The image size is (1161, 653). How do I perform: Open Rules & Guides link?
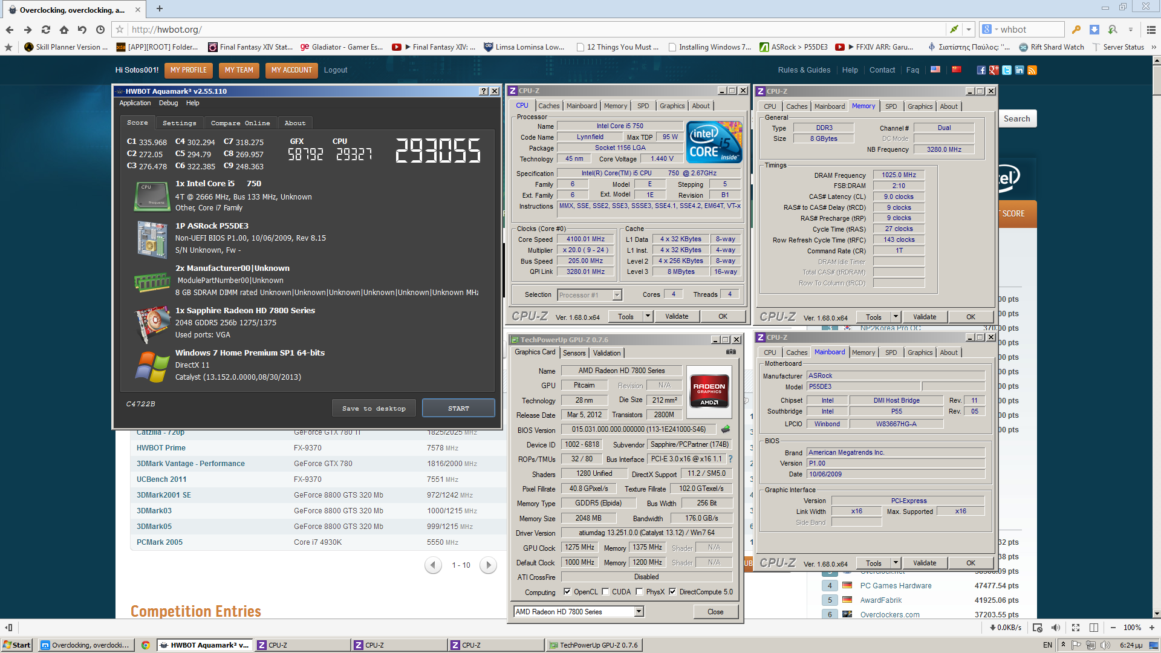pos(804,70)
